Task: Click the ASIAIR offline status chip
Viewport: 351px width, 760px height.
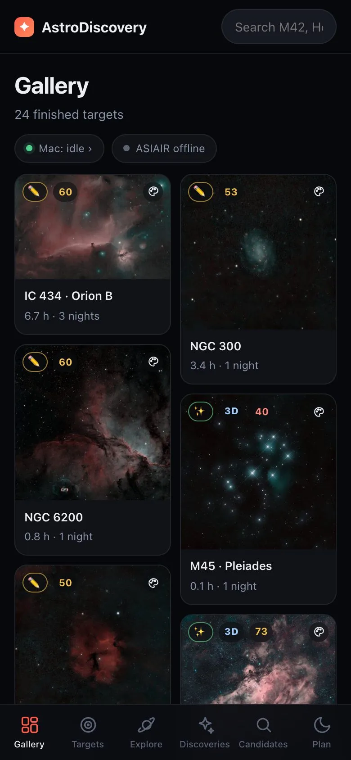Action: tap(164, 149)
